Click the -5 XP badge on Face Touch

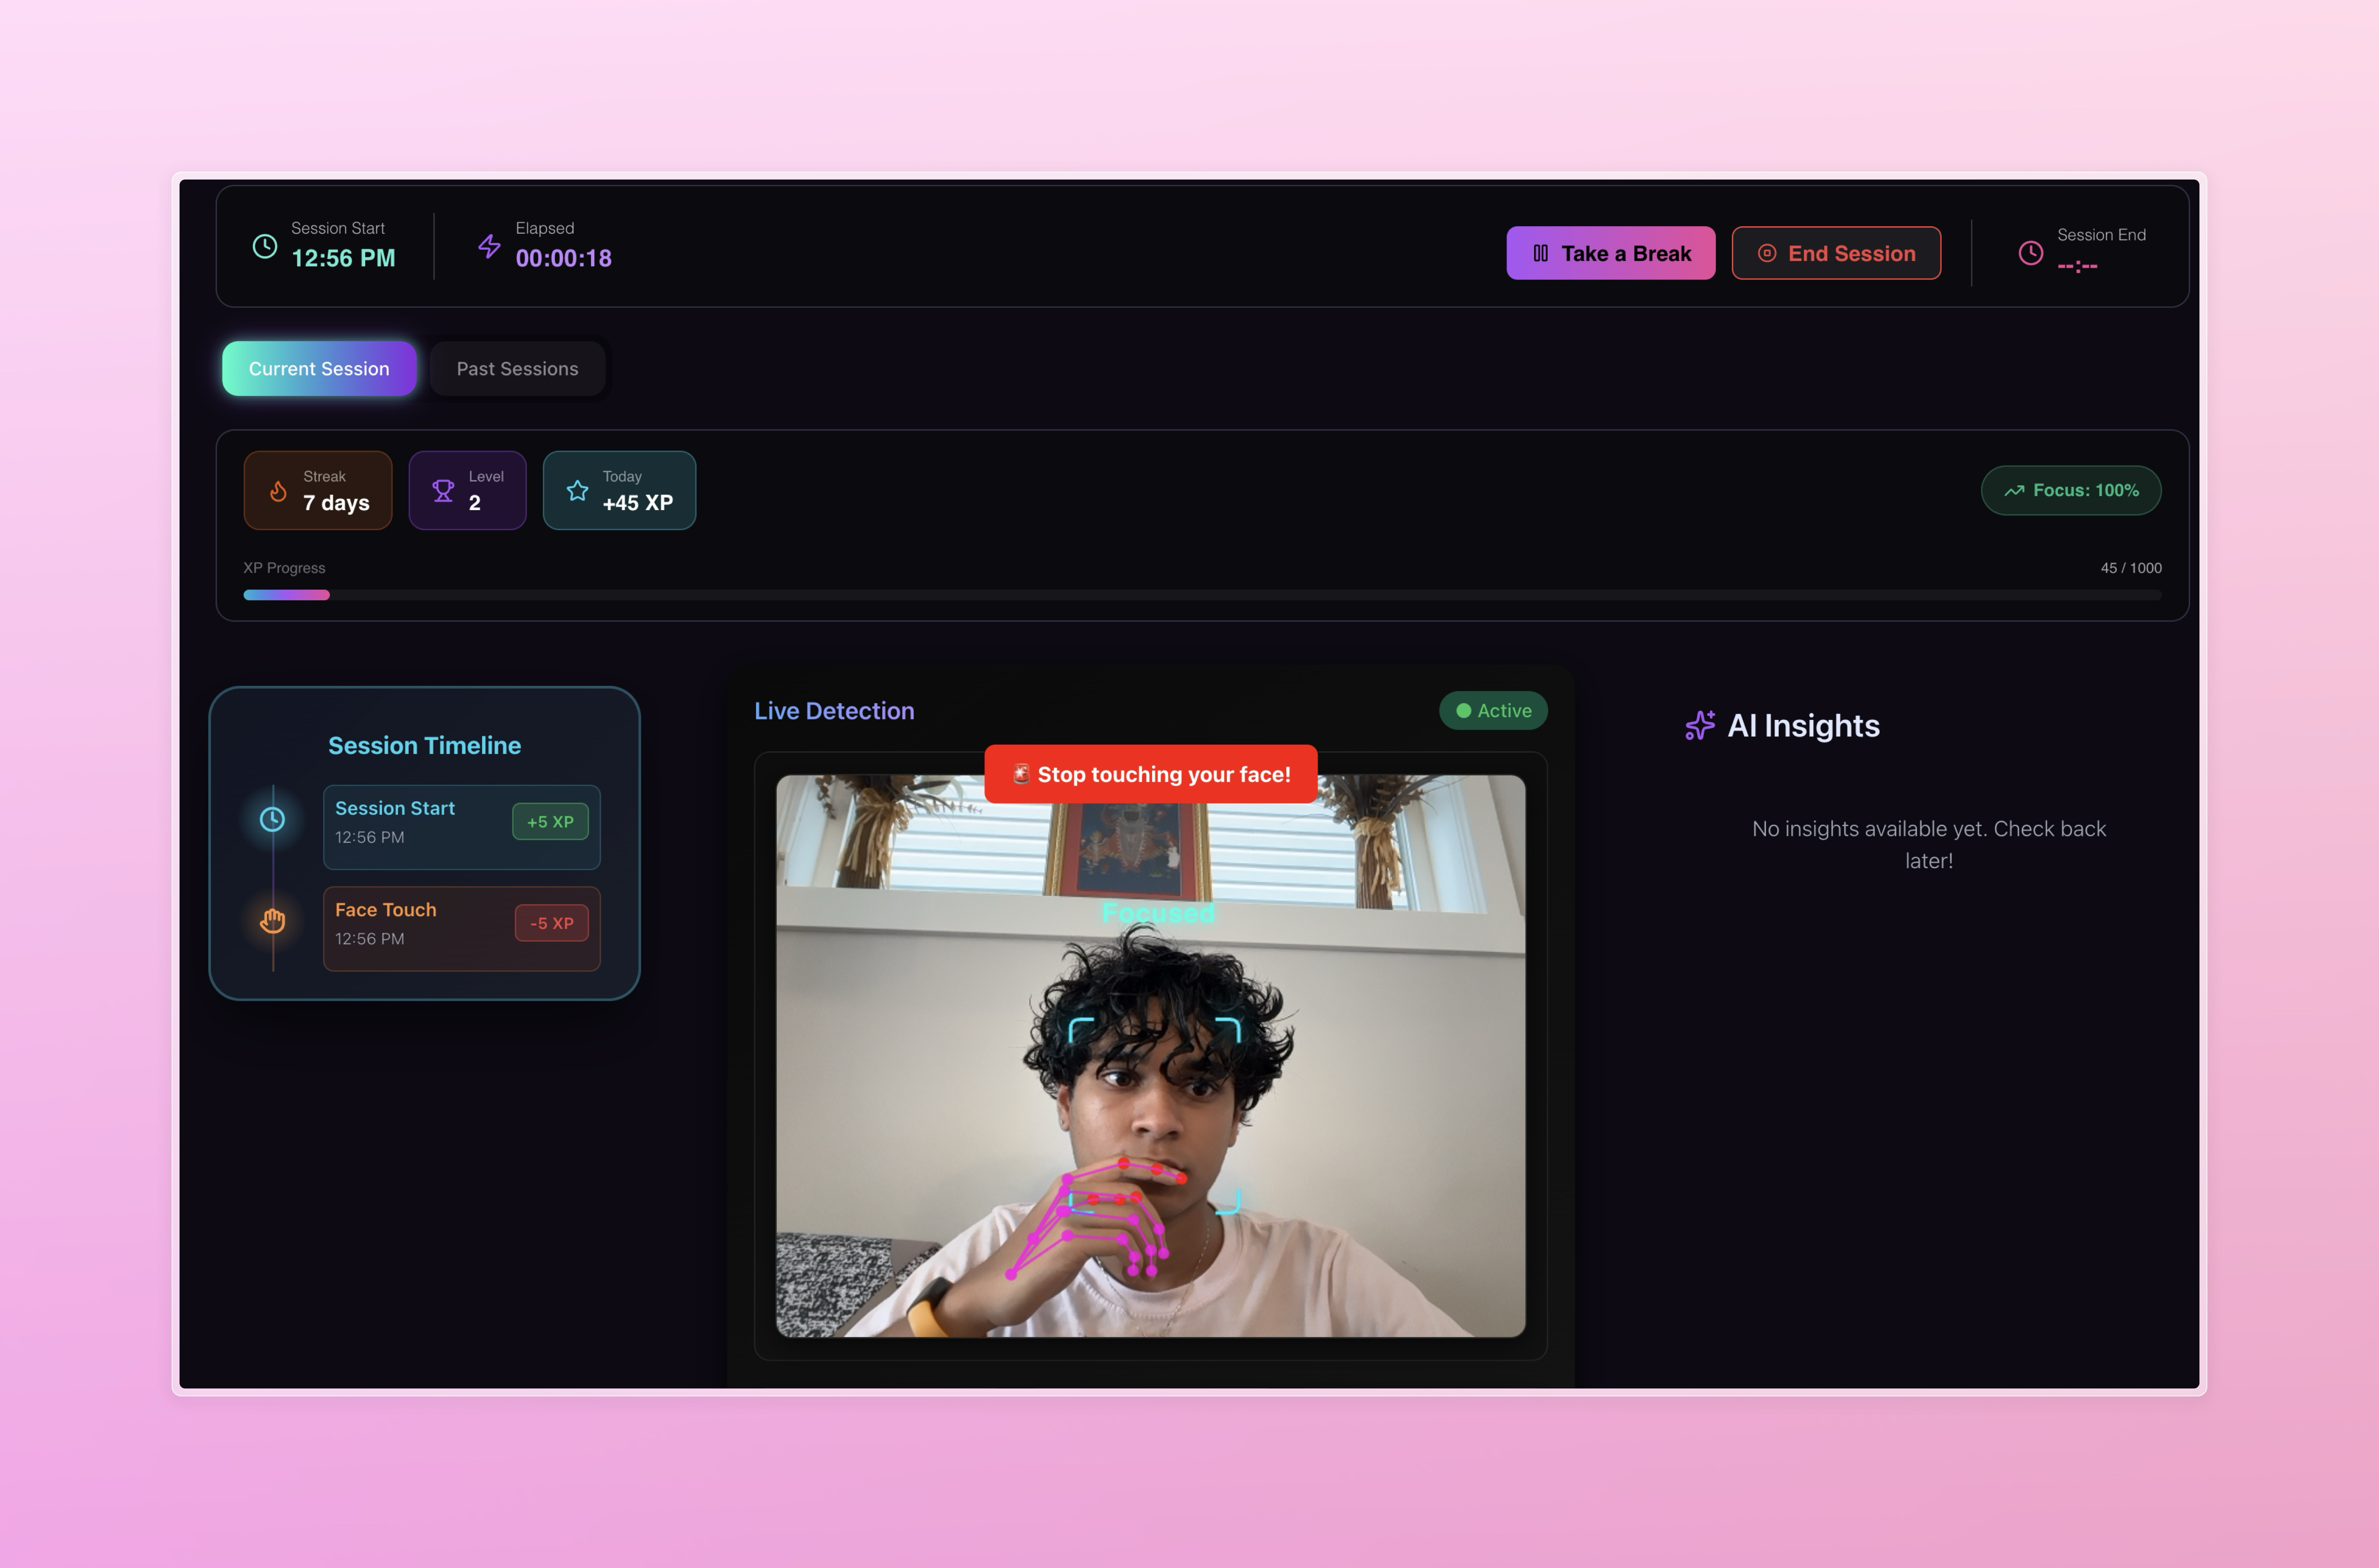(x=551, y=924)
